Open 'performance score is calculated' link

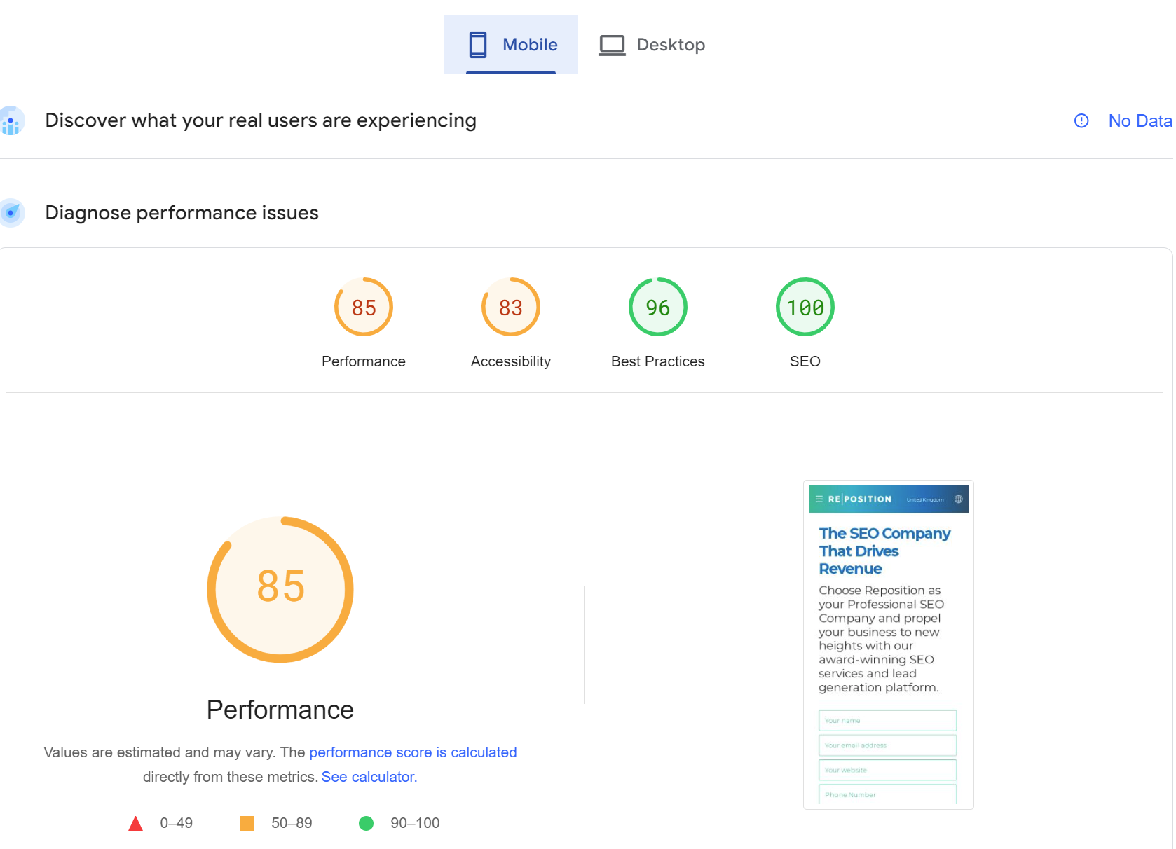tap(413, 752)
